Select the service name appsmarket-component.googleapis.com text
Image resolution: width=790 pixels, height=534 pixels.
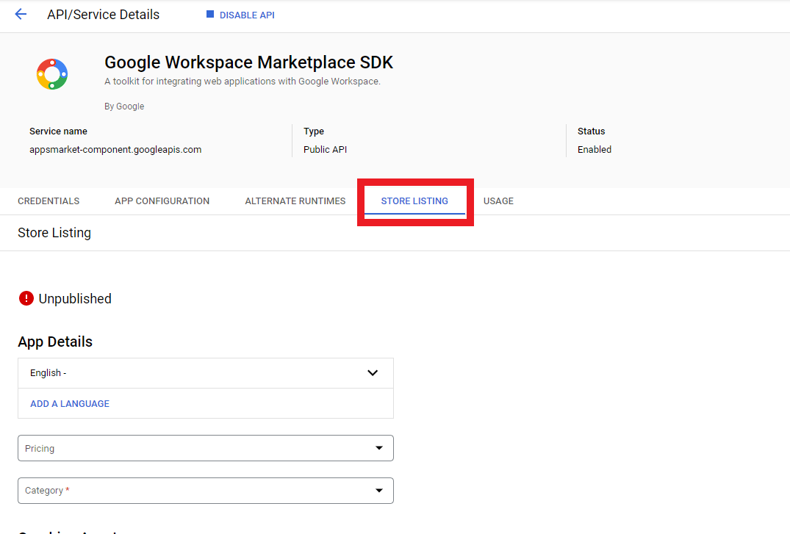115,150
